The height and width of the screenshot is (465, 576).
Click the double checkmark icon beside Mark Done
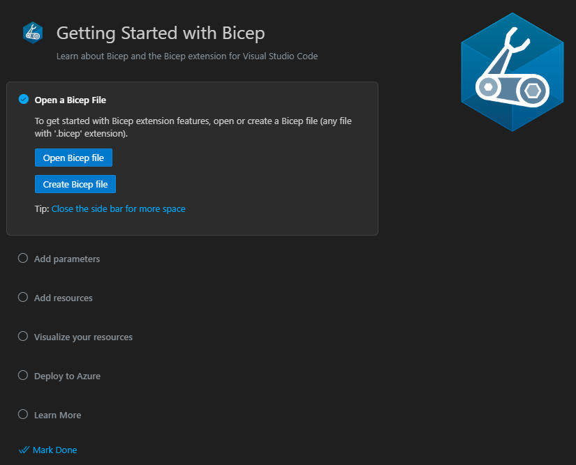(x=24, y=450)
